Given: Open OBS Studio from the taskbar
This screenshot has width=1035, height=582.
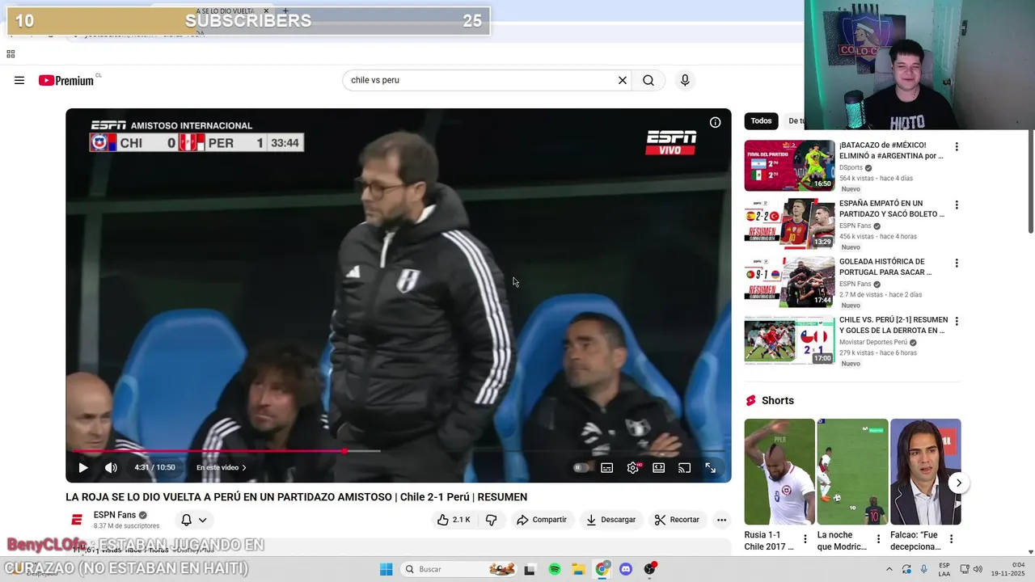Looking at the screenshot, I should (x=650, y=569).
